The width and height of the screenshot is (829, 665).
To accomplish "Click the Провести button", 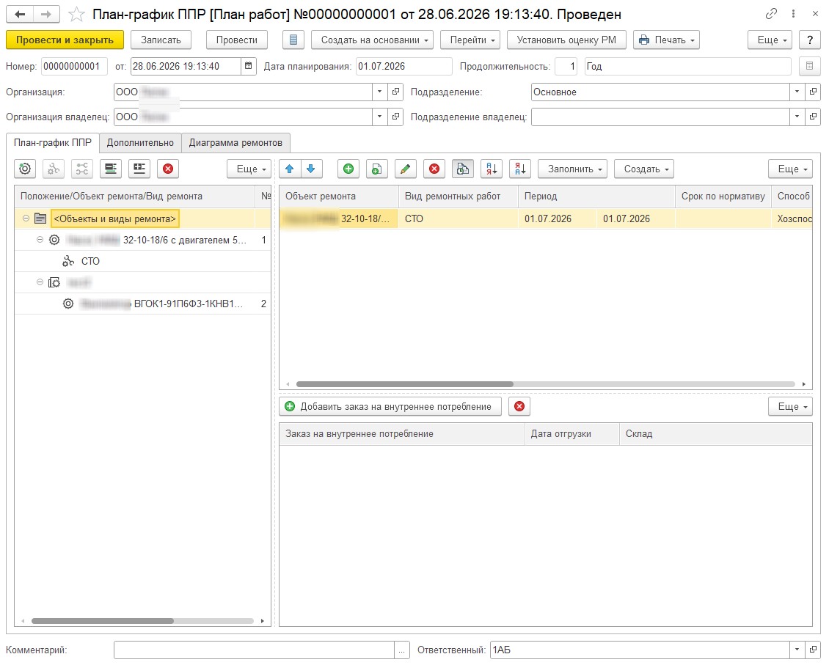I will pyautogui.click(x=236, y=40).
